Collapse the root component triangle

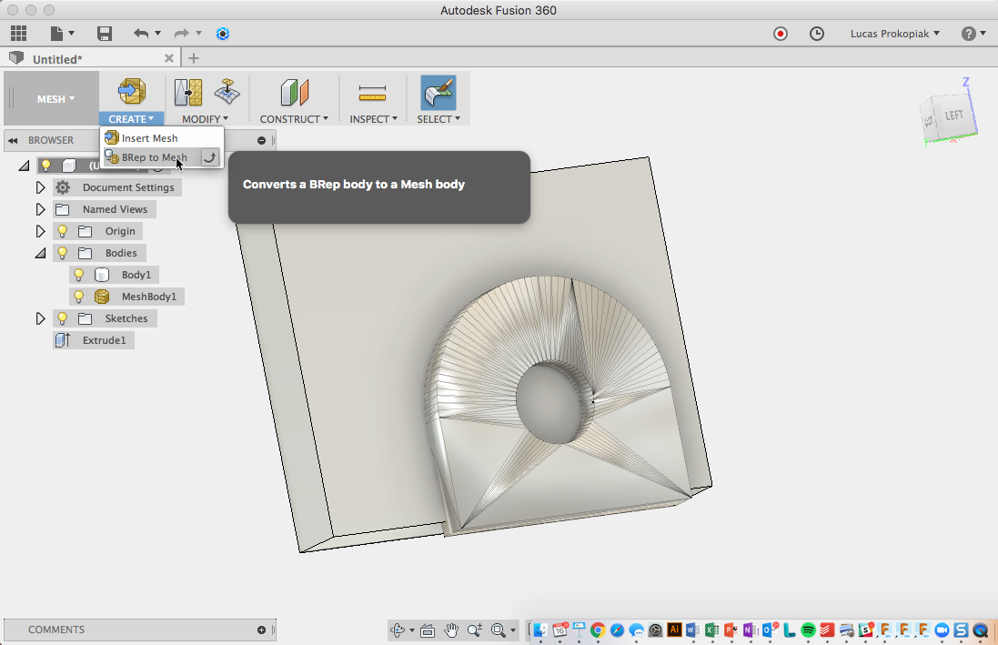(x=24, y=166)
